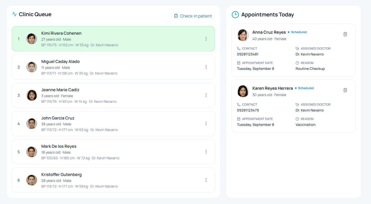The image size is (371, 204).
Task: Open options menu for John Garcia Cruz
Action: 206,124
